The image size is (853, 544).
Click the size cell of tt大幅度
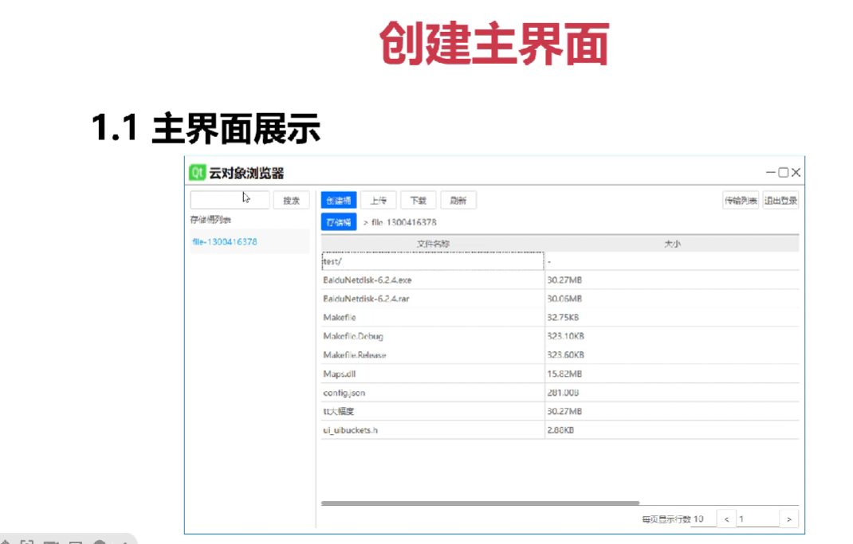672,411
